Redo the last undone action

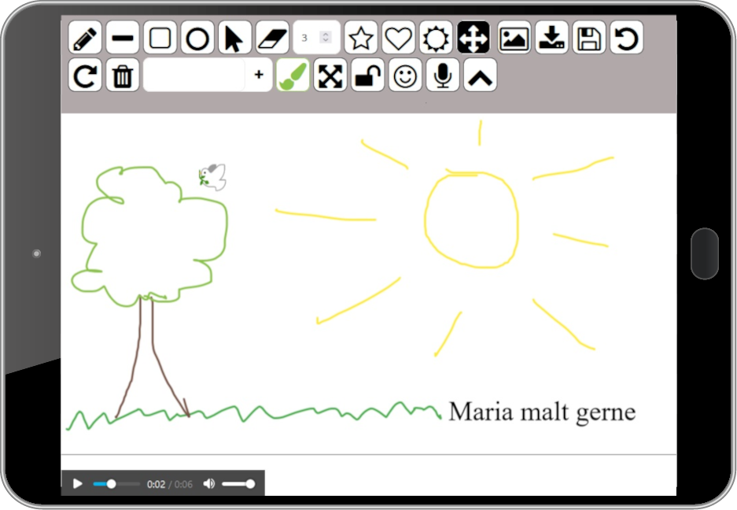pos(85,76)
